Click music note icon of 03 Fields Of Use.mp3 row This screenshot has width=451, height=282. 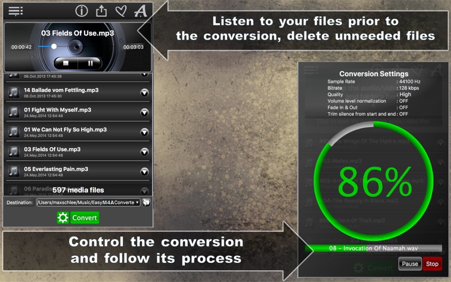14,151
